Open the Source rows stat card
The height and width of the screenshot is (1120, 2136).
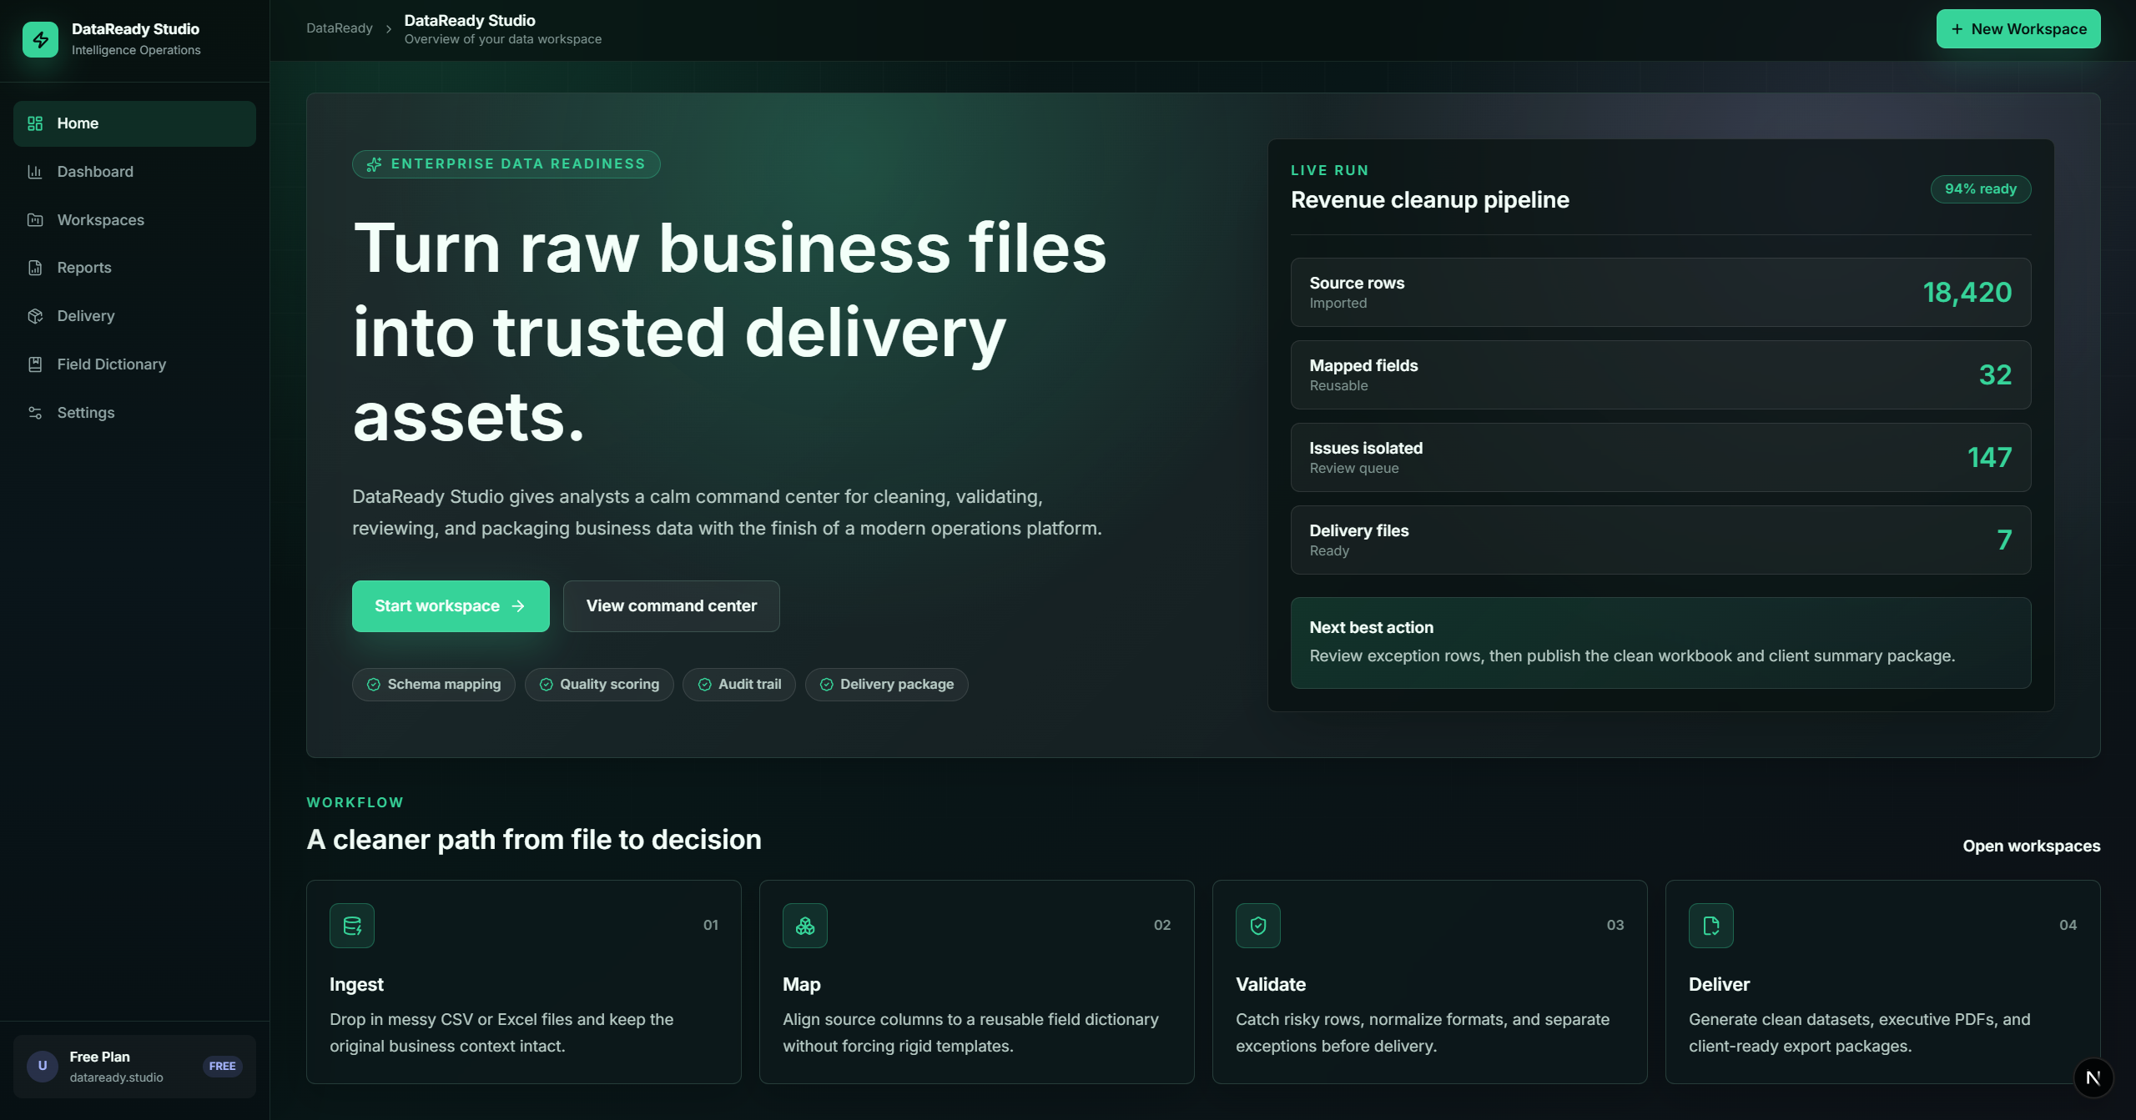click(x=1661, y=293)
